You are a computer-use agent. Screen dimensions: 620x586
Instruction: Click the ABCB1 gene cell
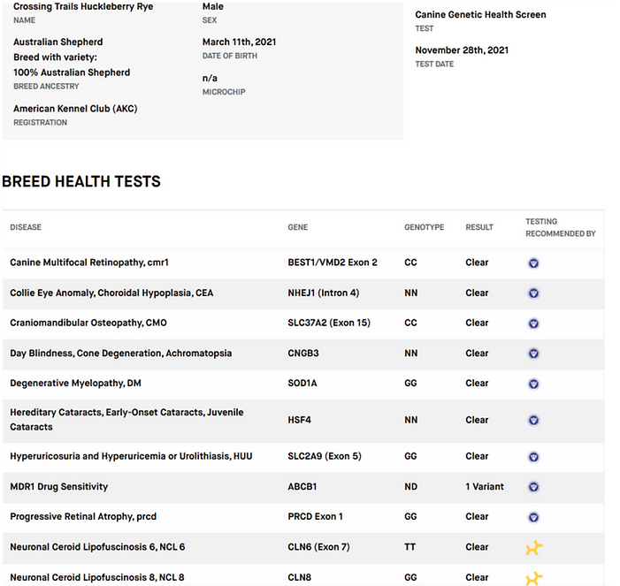[x=302, y=487]
